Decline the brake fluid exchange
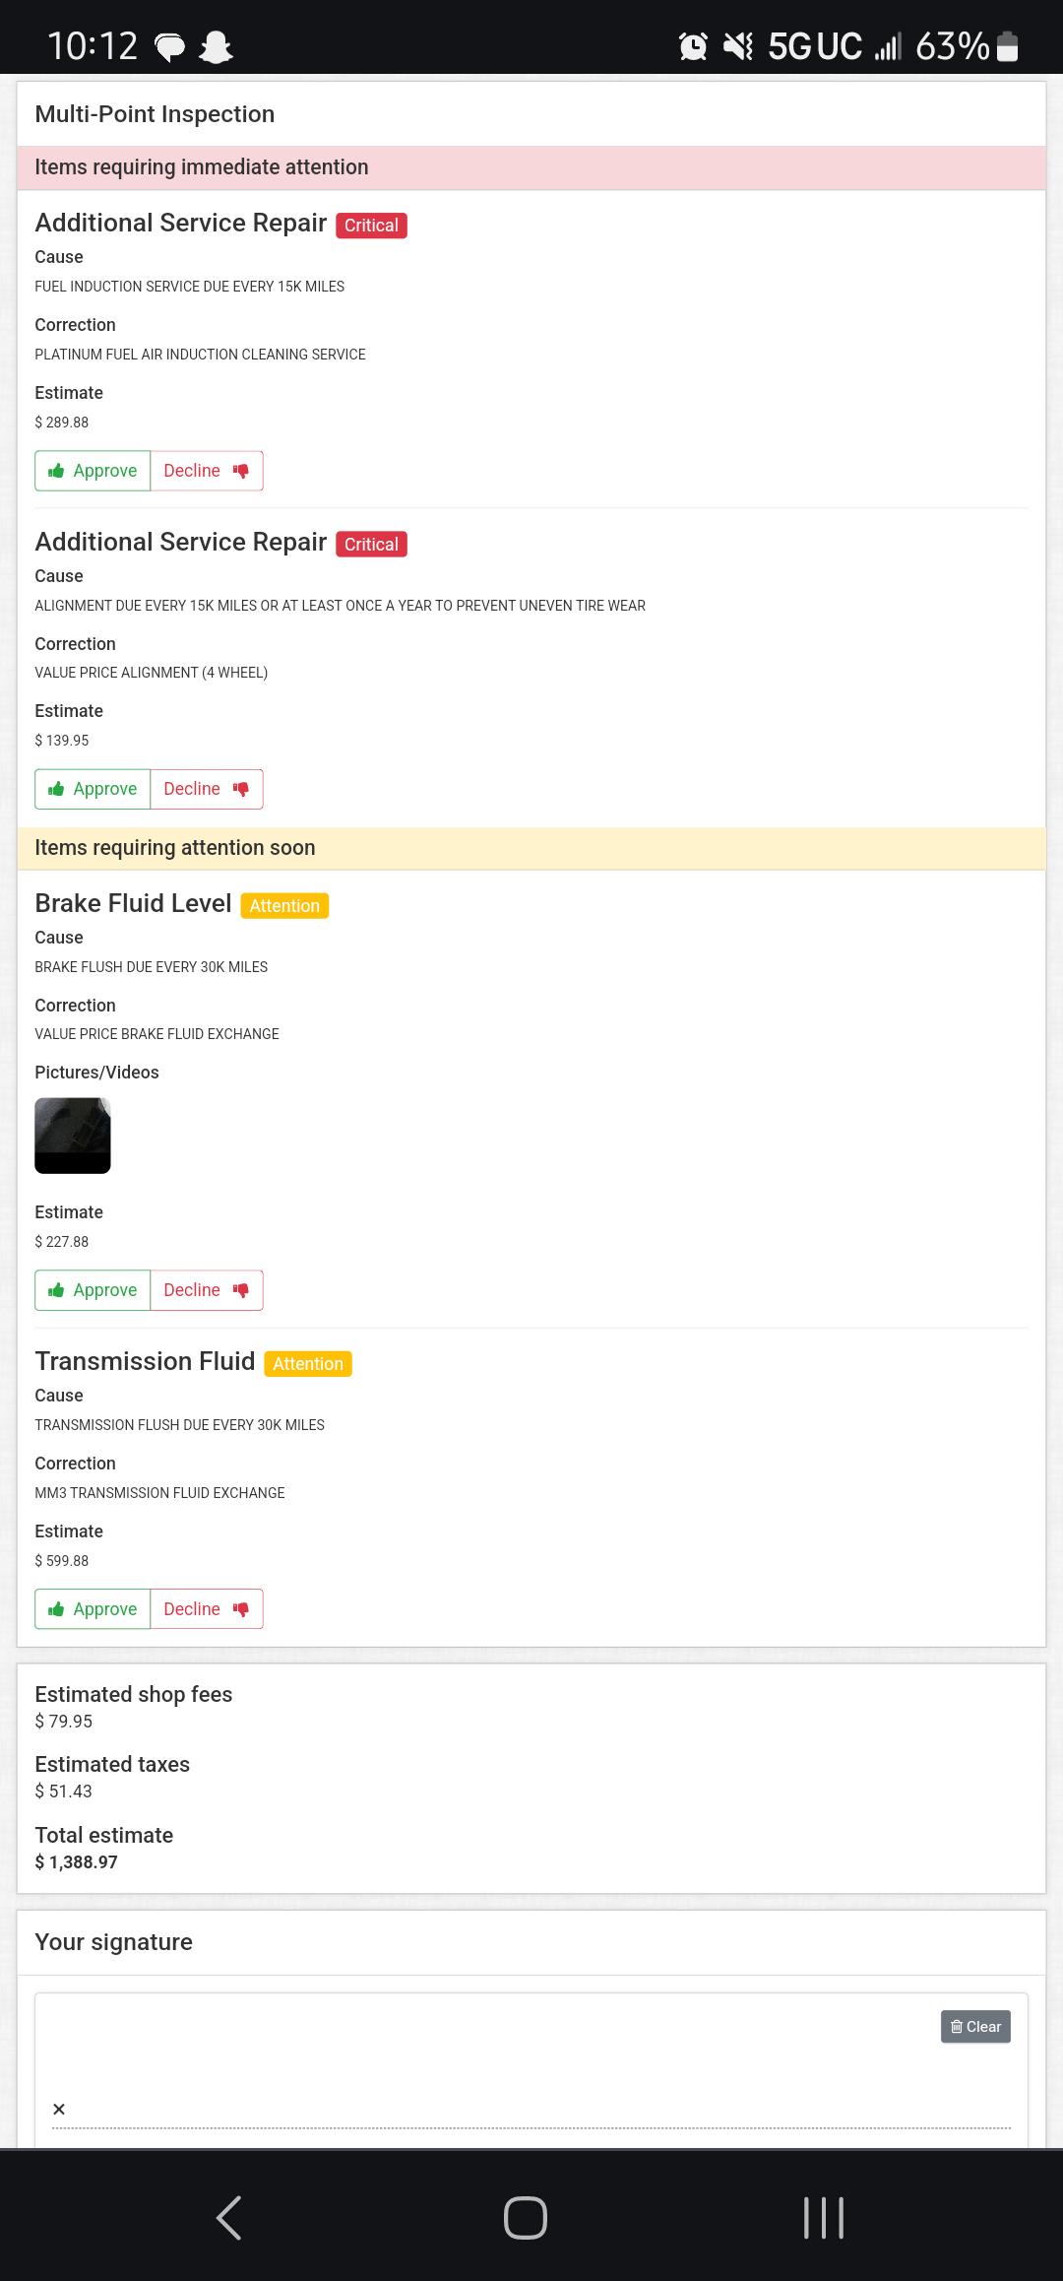This screenshot has width=1063, height=2281. [207, 1290]
